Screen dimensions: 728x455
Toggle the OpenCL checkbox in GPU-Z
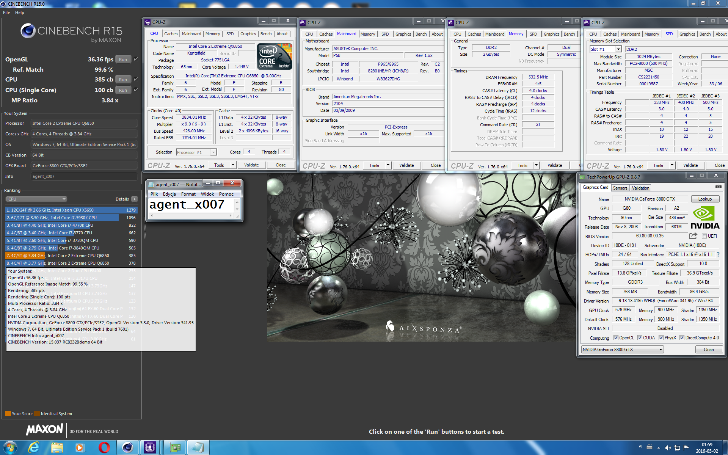click(x=616, y=338)
